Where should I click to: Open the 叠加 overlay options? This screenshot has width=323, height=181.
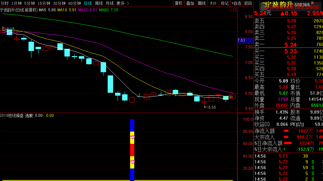(x=190, y=3)
